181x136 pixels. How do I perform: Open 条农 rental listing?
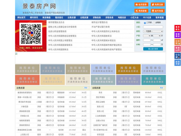[100, 92]
